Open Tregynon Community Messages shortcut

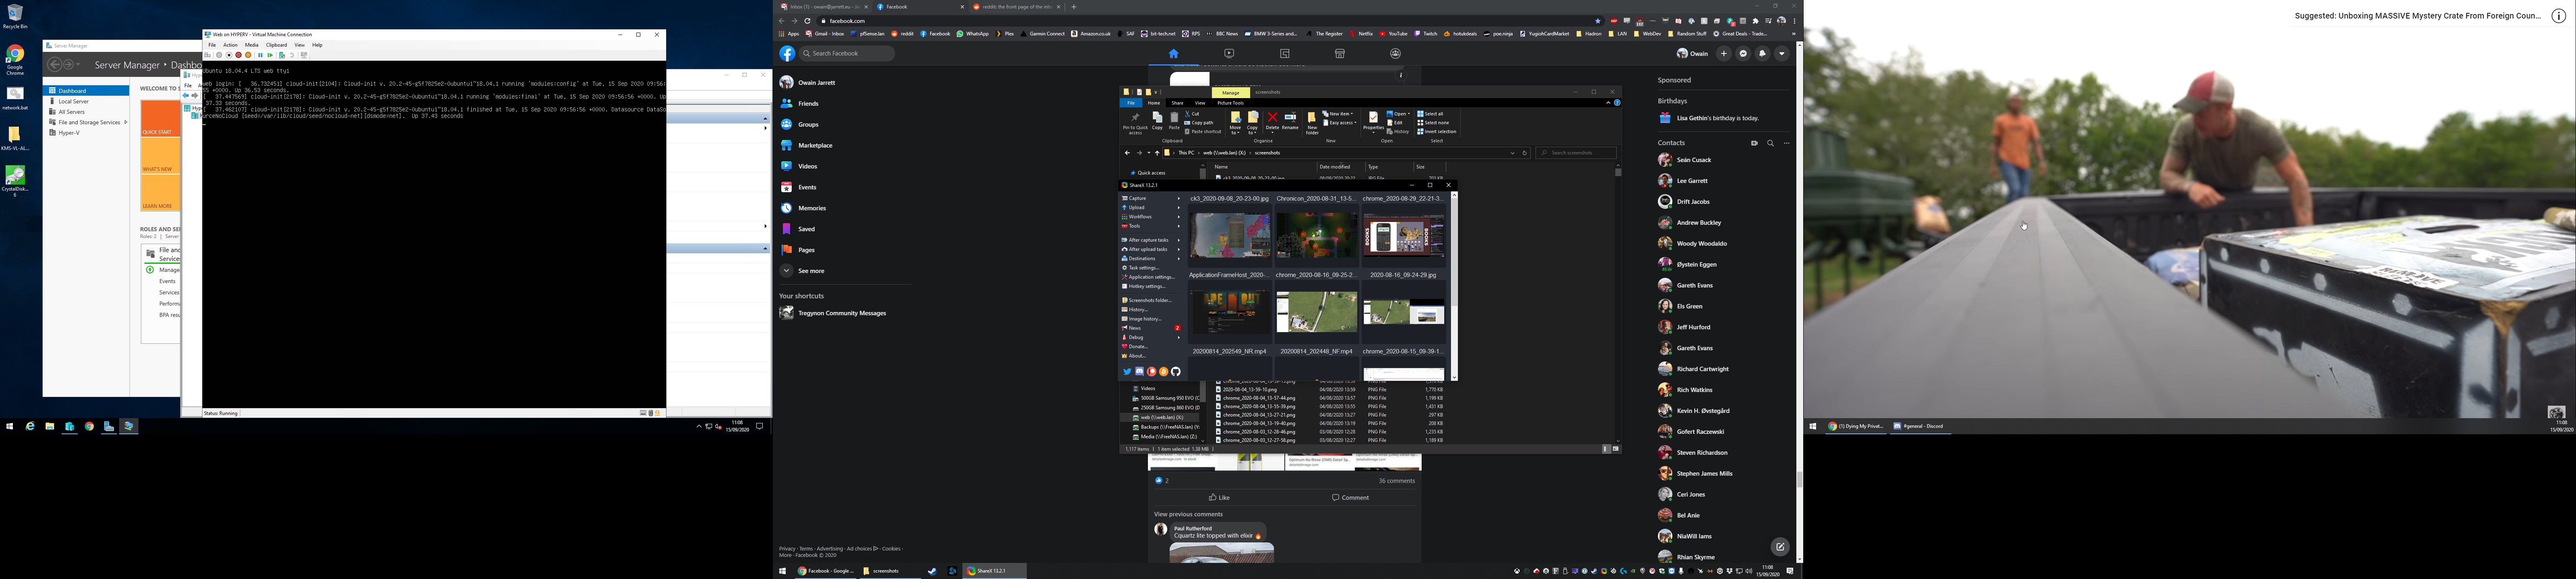[842, 314]
